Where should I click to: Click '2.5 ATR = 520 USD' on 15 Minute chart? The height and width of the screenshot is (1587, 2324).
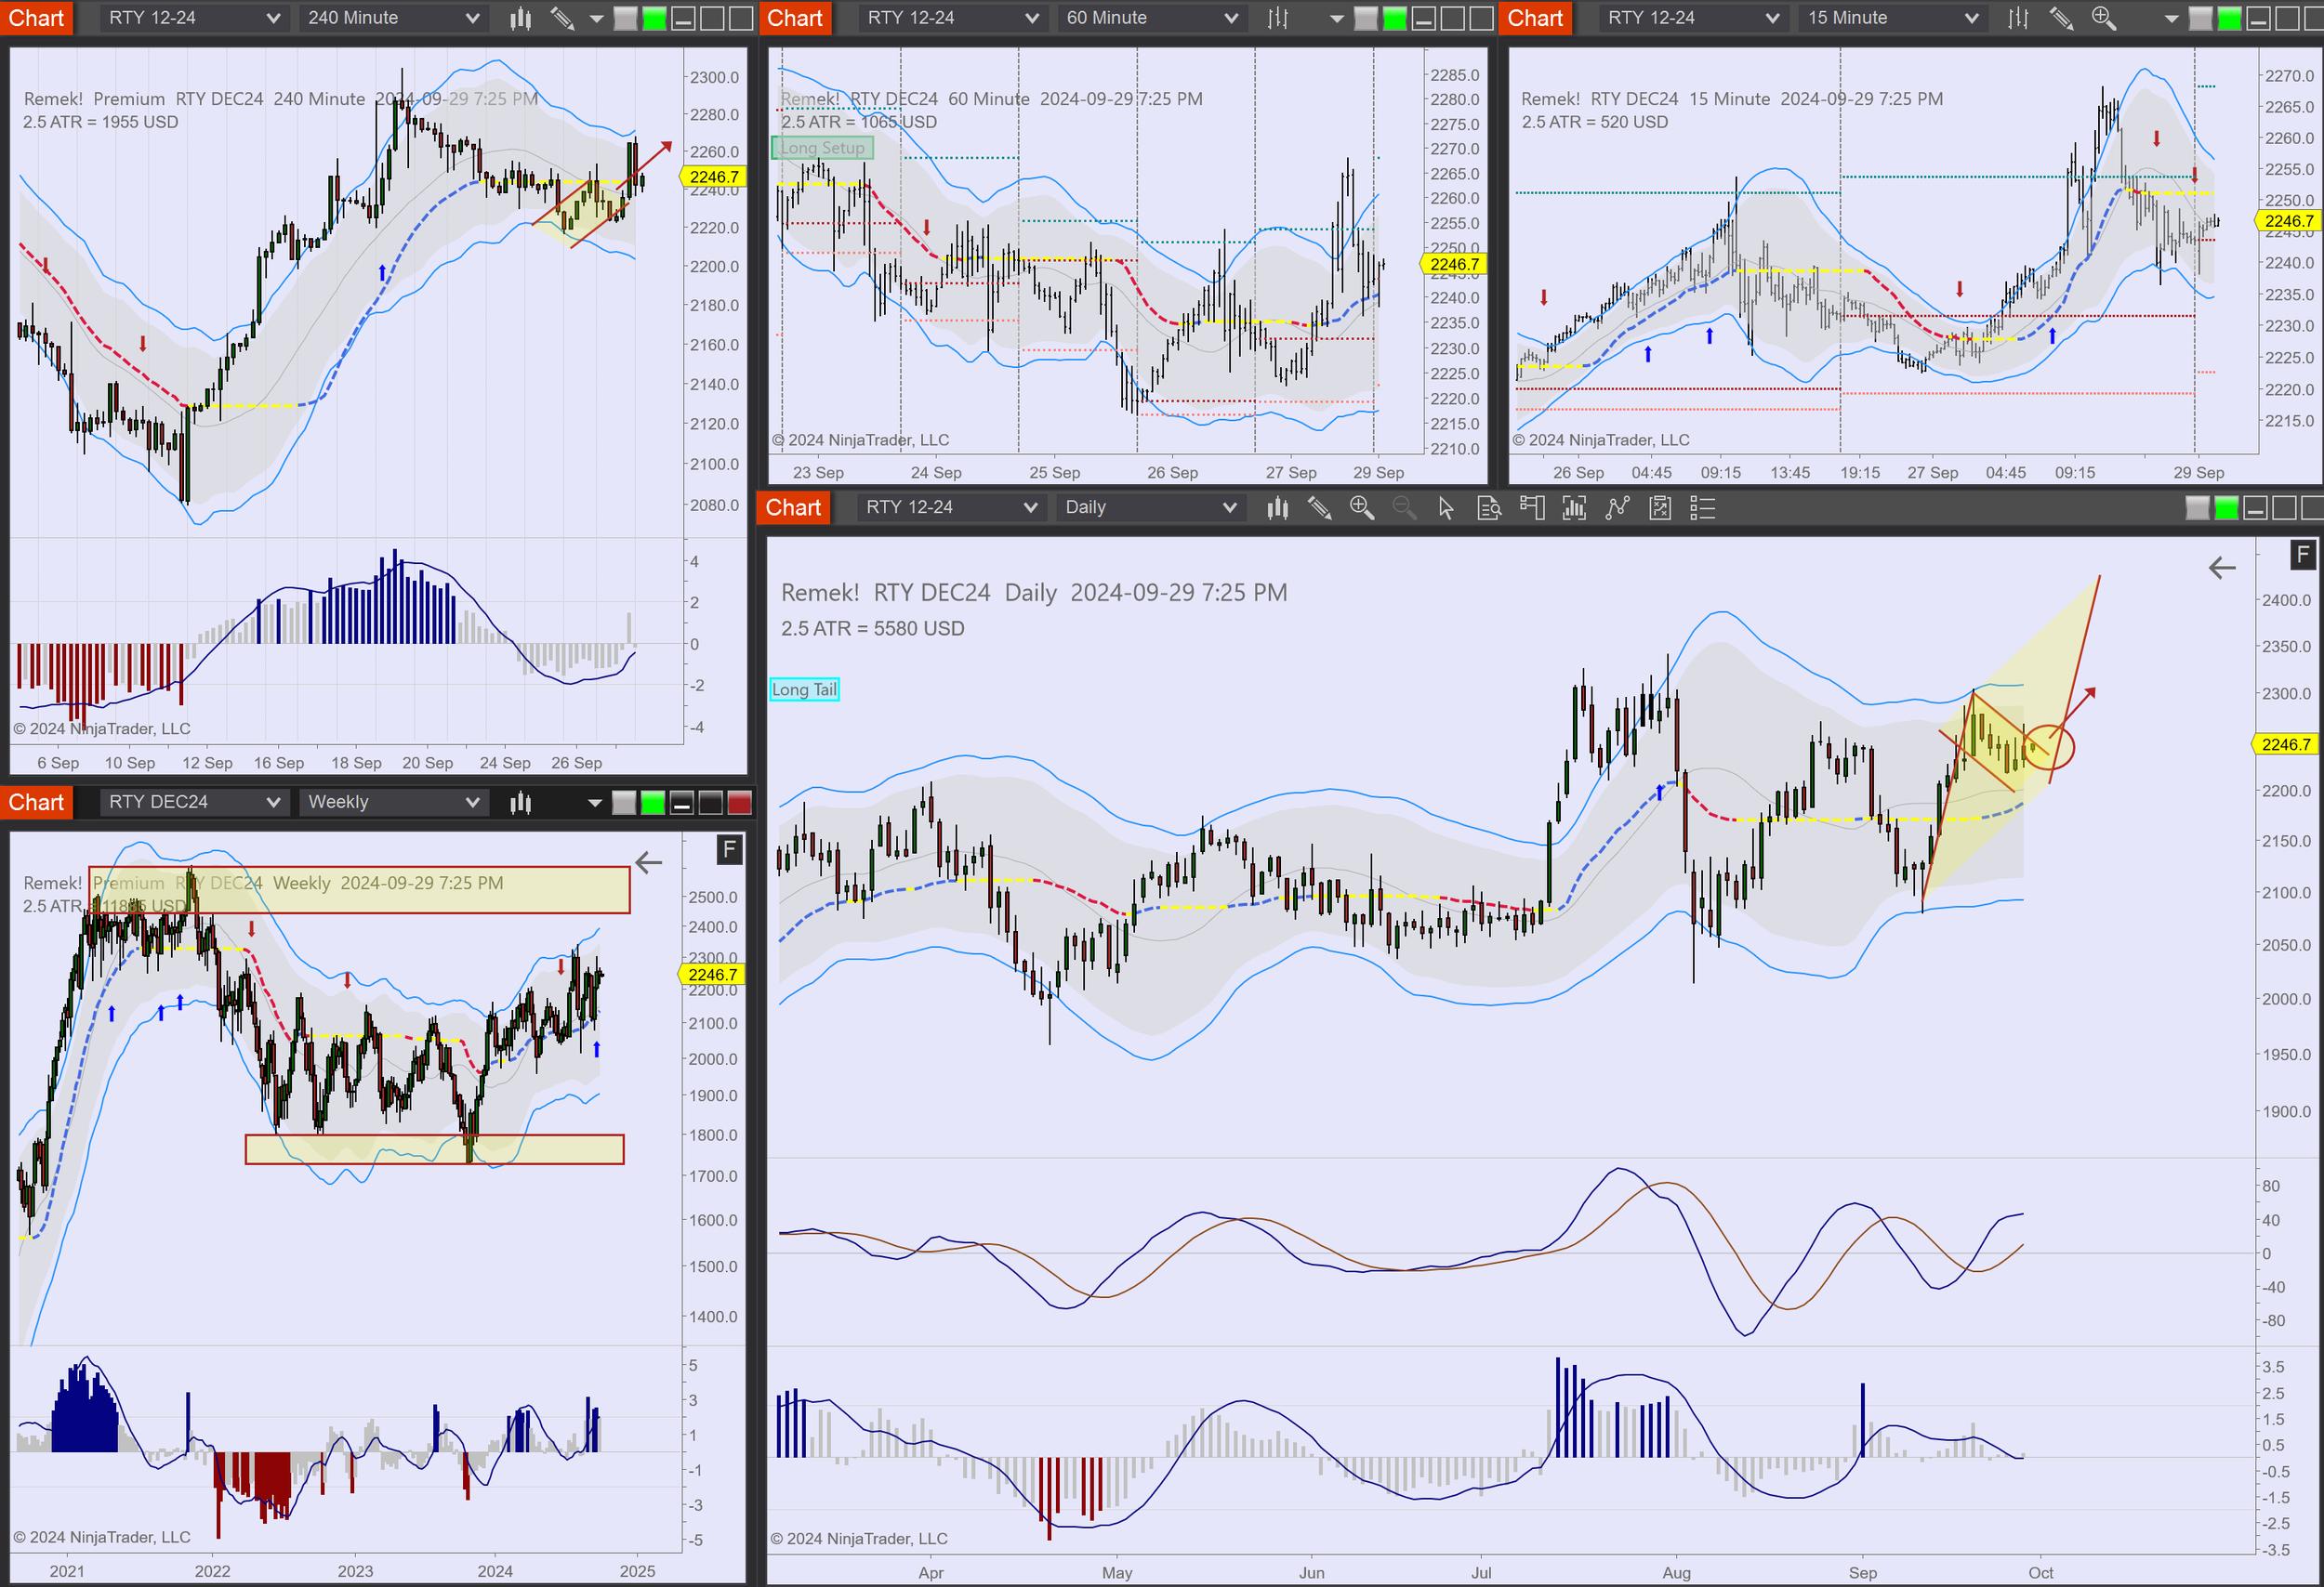pos(1595,122)
